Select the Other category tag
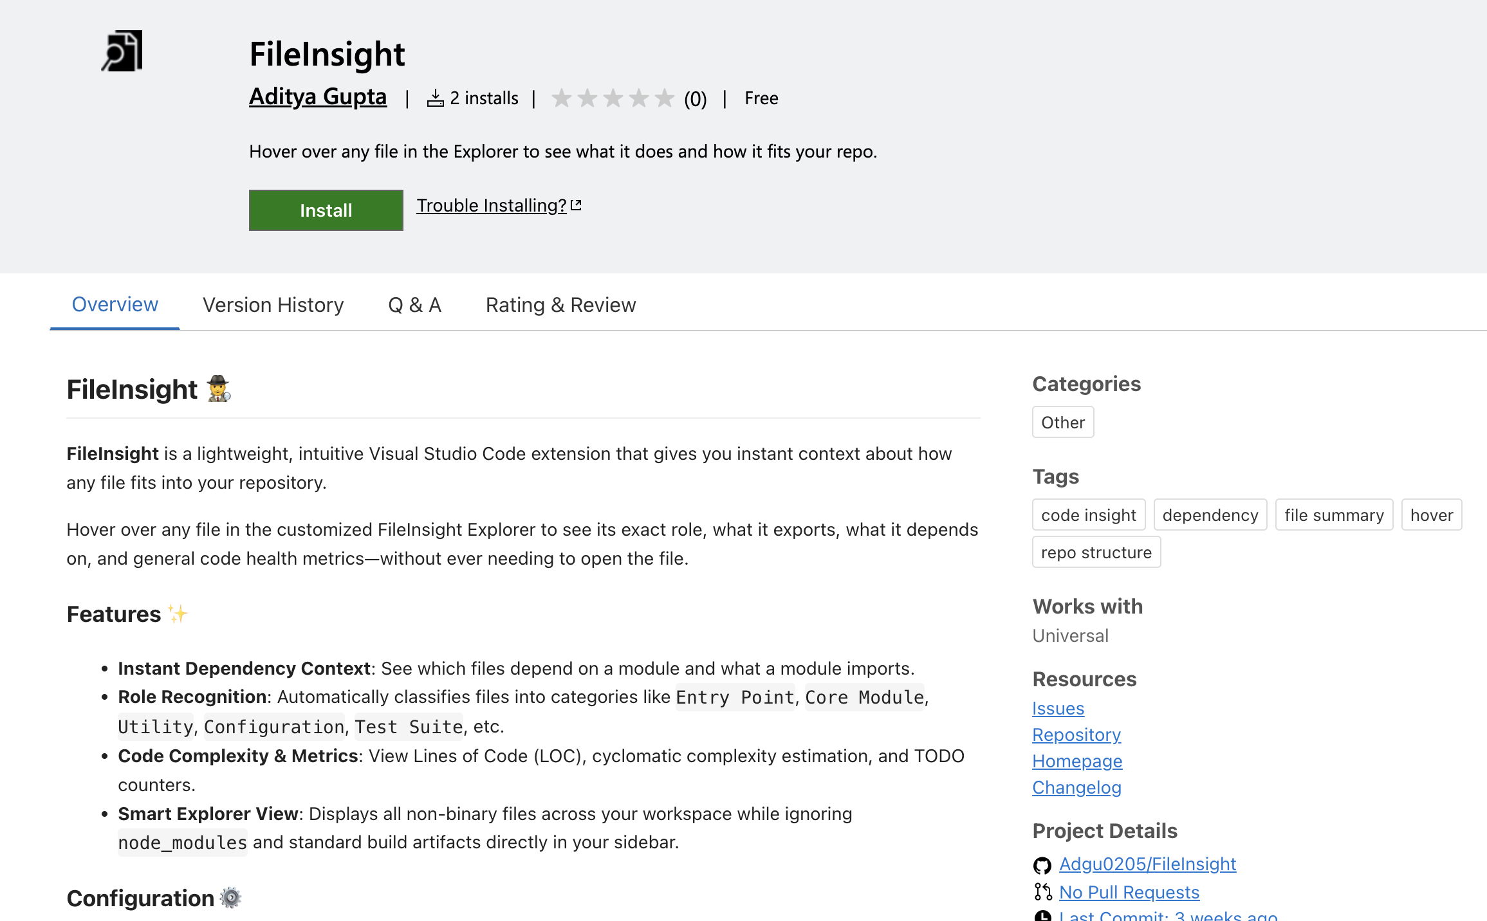 (x=1063, y=423)
